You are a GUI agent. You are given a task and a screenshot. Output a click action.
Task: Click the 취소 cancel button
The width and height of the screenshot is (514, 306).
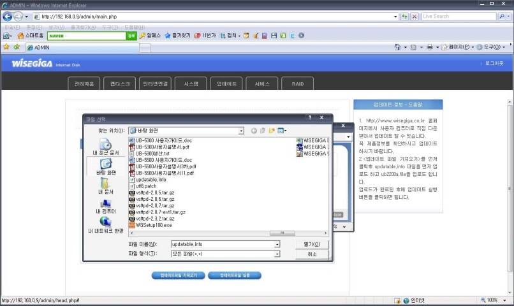point(312,254)
